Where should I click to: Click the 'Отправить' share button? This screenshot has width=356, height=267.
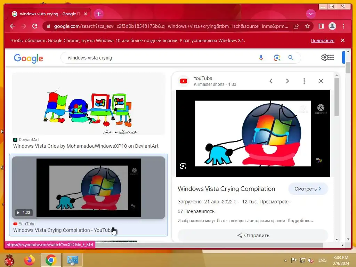253,235
